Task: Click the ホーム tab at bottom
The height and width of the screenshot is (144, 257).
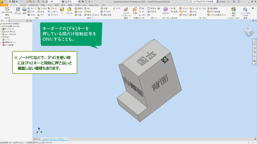Action: coord(37,139)
